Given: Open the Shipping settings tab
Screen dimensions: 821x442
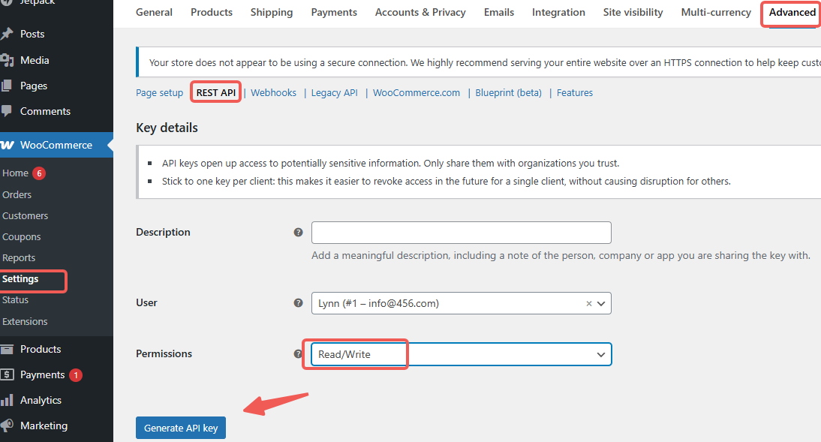Looking at the screenshot, I should 272,12.
